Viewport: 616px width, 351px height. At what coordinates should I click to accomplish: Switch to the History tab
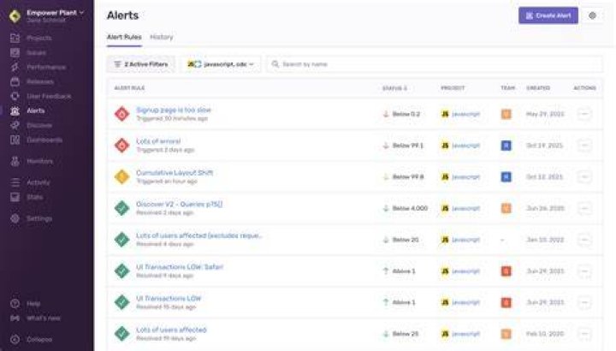click(x=162, y=38)
